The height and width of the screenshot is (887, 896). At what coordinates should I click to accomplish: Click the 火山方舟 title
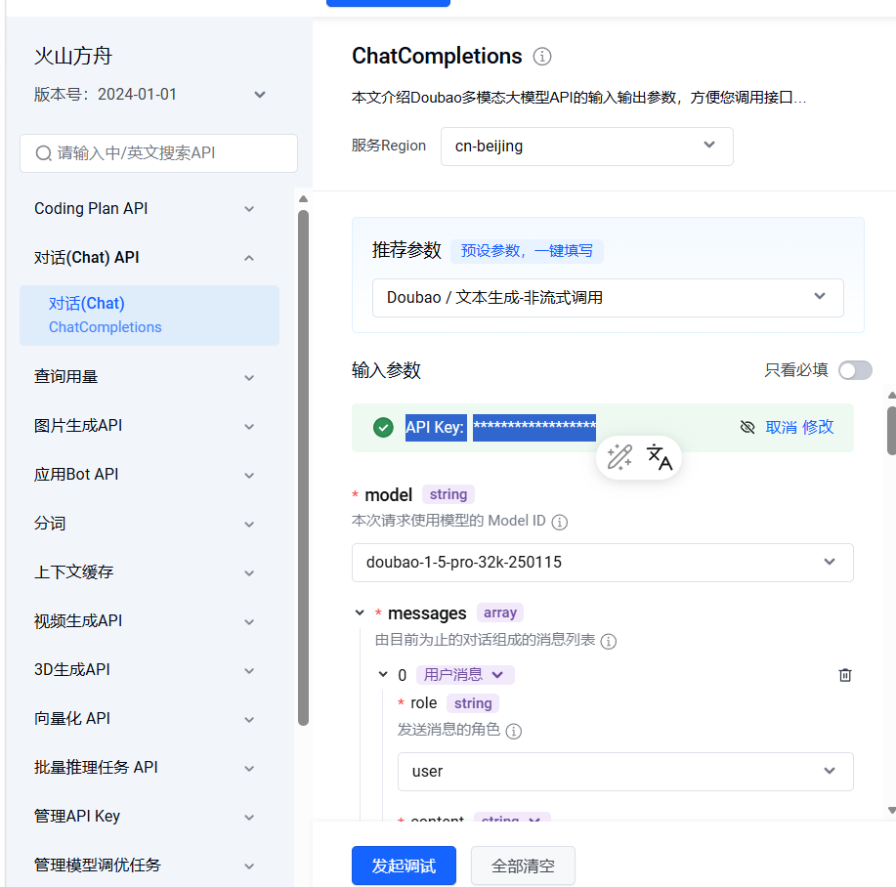[73, 56]
